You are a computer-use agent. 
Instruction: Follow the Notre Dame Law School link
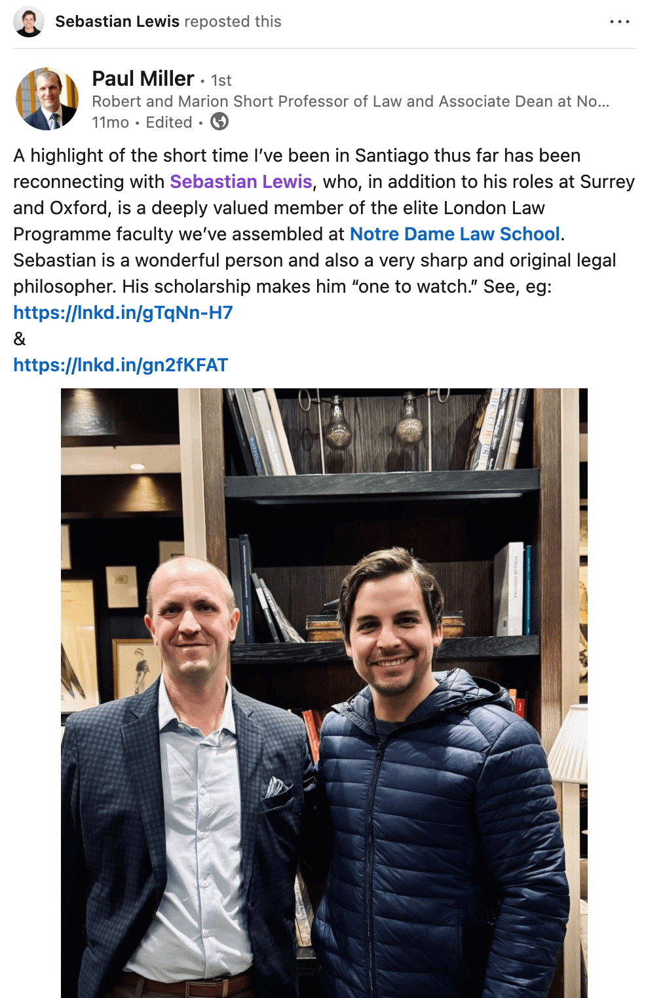pos(455,234)
